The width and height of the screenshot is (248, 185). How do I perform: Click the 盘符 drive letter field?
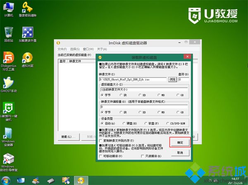click(x=184, y=80)
